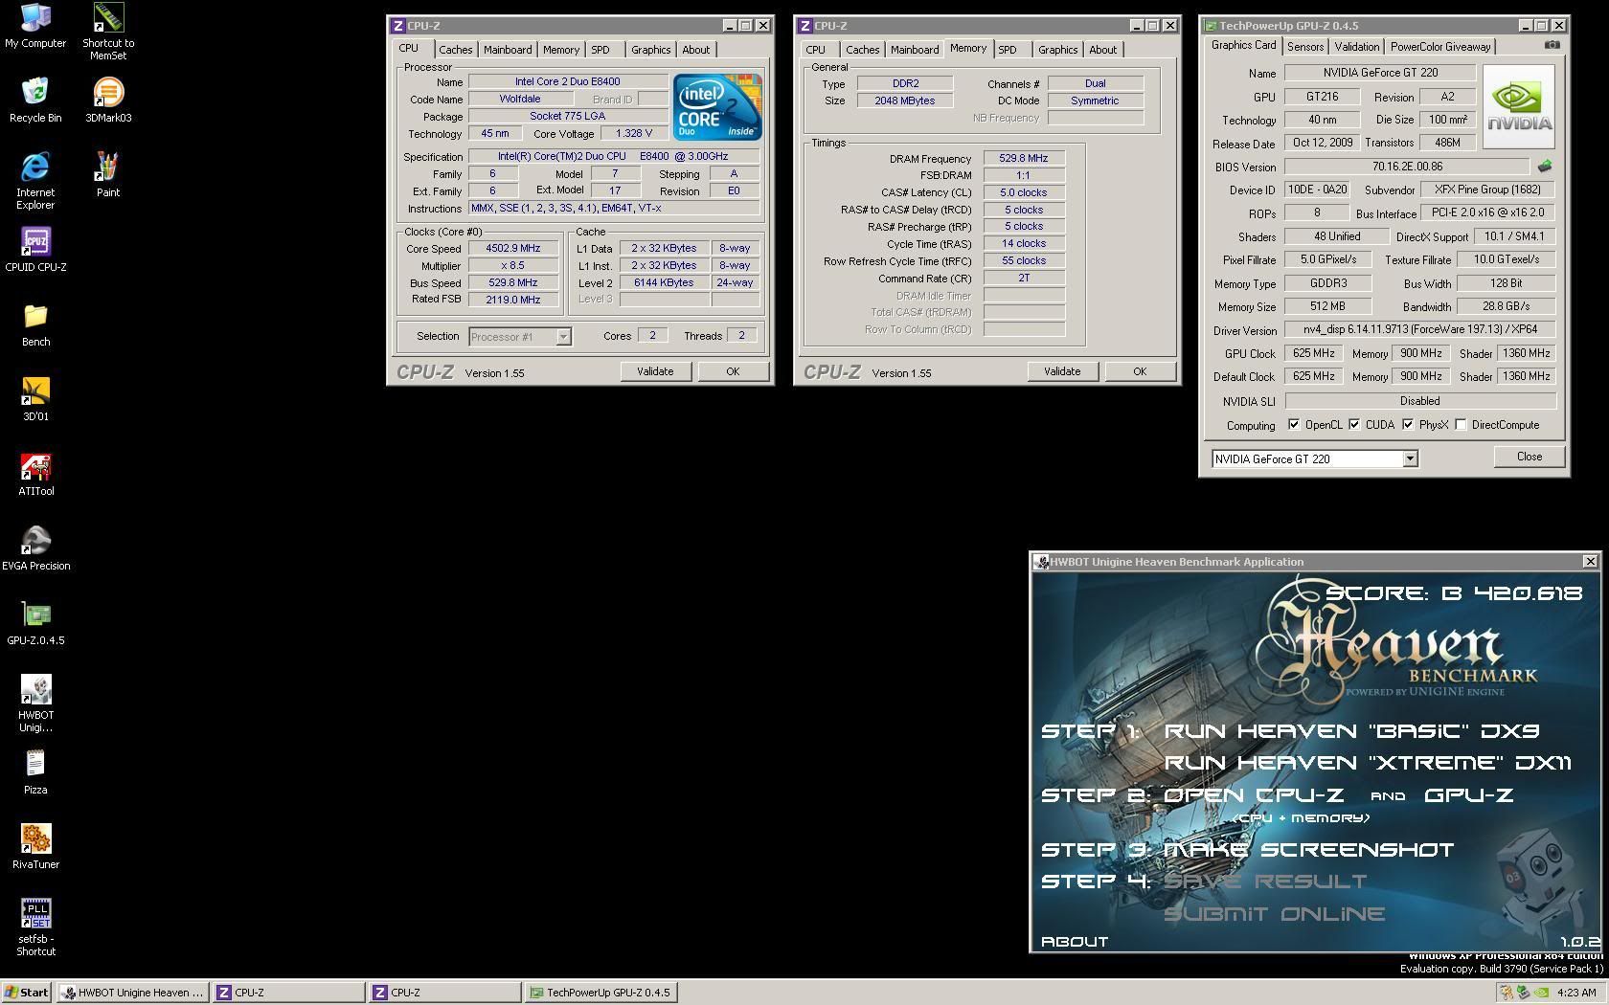The height and width of the screenshot is (1005, 1609).
Task: Open the Shortcut to MemSet icon
Action: tap(108, 32)
